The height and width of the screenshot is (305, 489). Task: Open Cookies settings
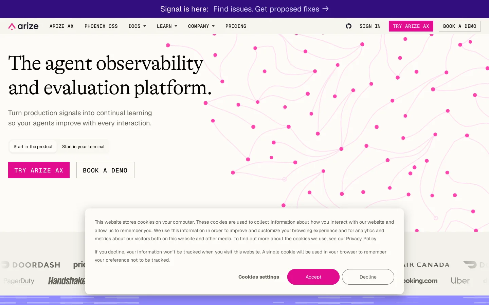pyautogui.click(x=259, y=277)
